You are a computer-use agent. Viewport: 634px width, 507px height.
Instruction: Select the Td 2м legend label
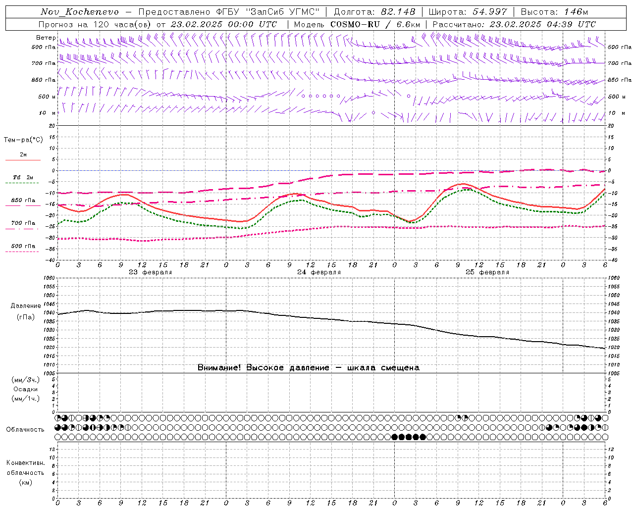pyautogui.click(x=23, y=177)
